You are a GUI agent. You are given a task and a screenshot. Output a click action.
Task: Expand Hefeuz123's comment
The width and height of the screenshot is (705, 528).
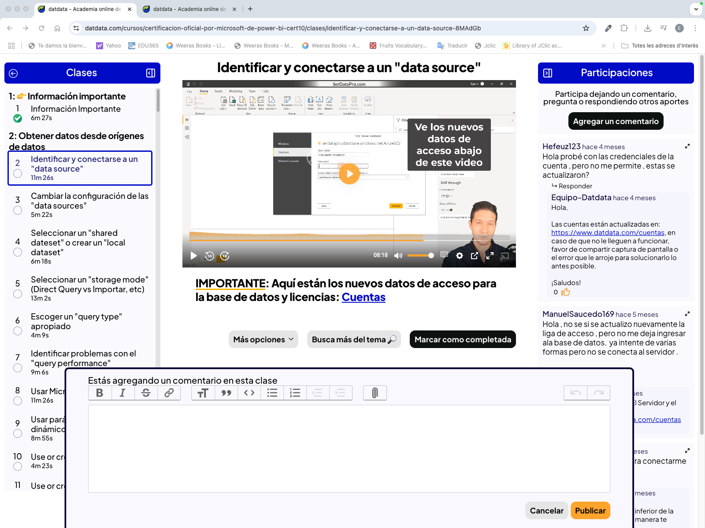[x=687, y=146]
